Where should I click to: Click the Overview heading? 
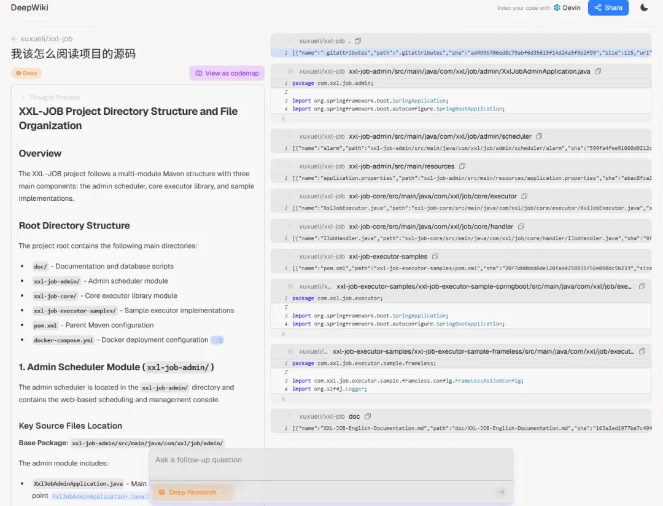coord(40,154)
